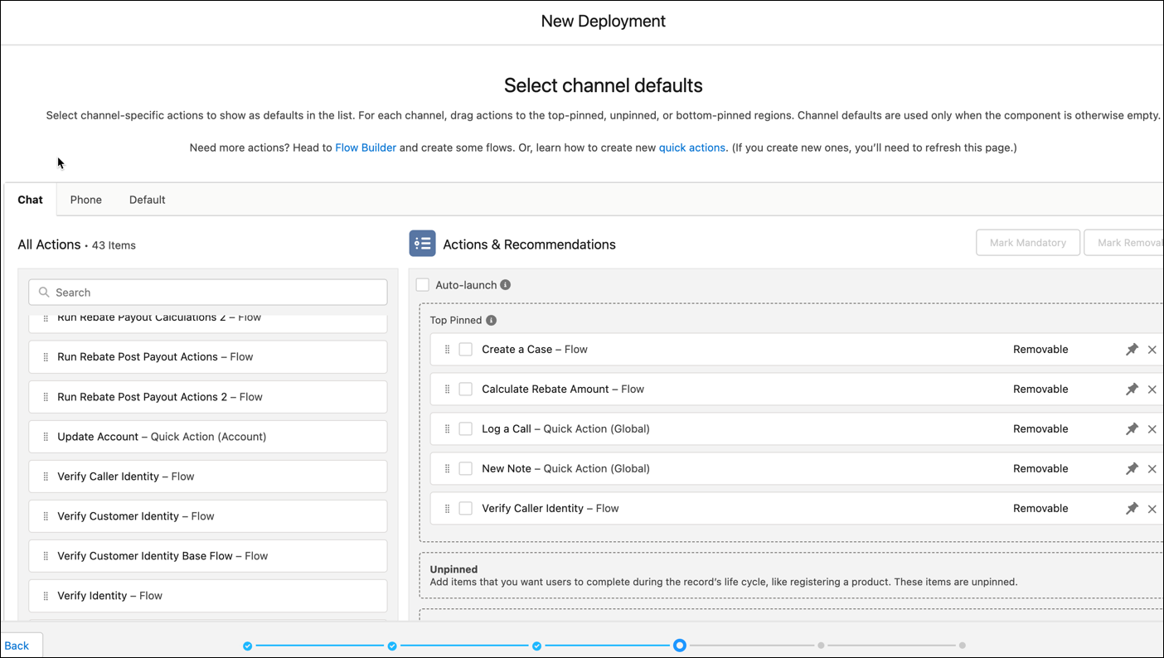Remove Calculate Rebate Amount from pinned list
The image size is (1164, 658).
point(1152,389)
